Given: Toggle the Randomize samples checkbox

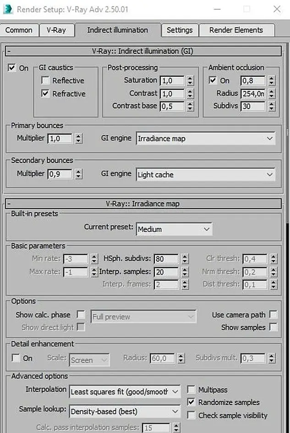Looking at the screenshot, I should tap(191, 403).
